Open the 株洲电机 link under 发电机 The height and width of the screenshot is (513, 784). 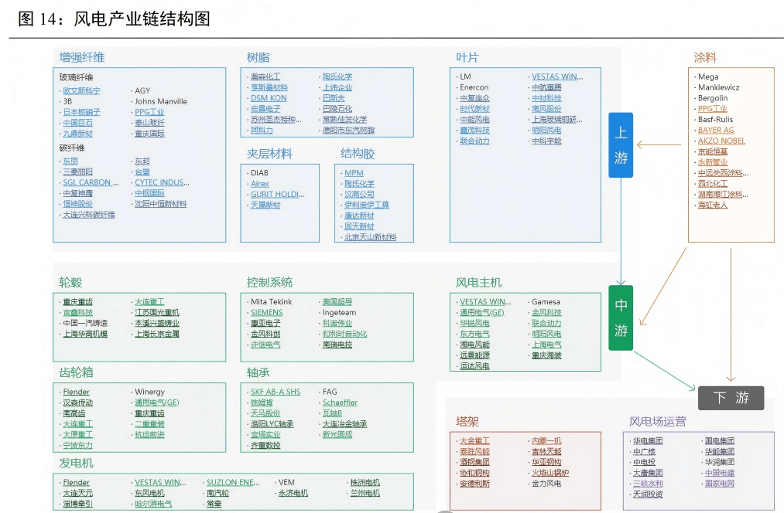pos(365,482)
